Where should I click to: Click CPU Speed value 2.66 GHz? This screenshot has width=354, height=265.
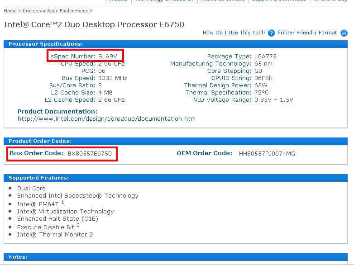click(111, 64)
